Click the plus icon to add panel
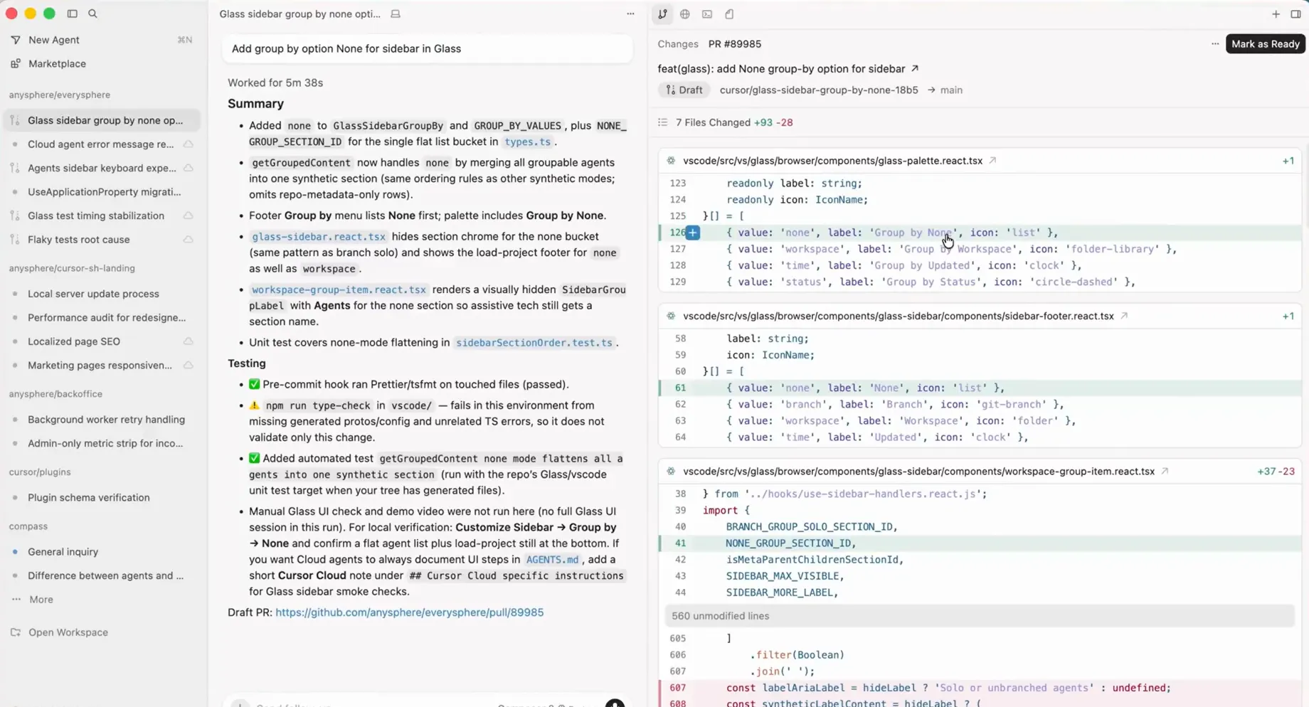 coord(1275,14)
